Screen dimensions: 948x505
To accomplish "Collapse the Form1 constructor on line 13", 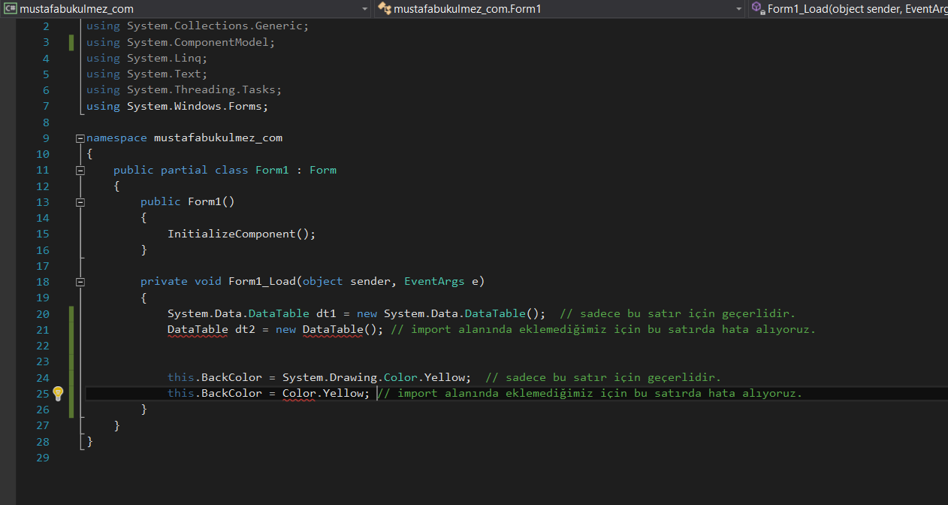I will (80, 201).
